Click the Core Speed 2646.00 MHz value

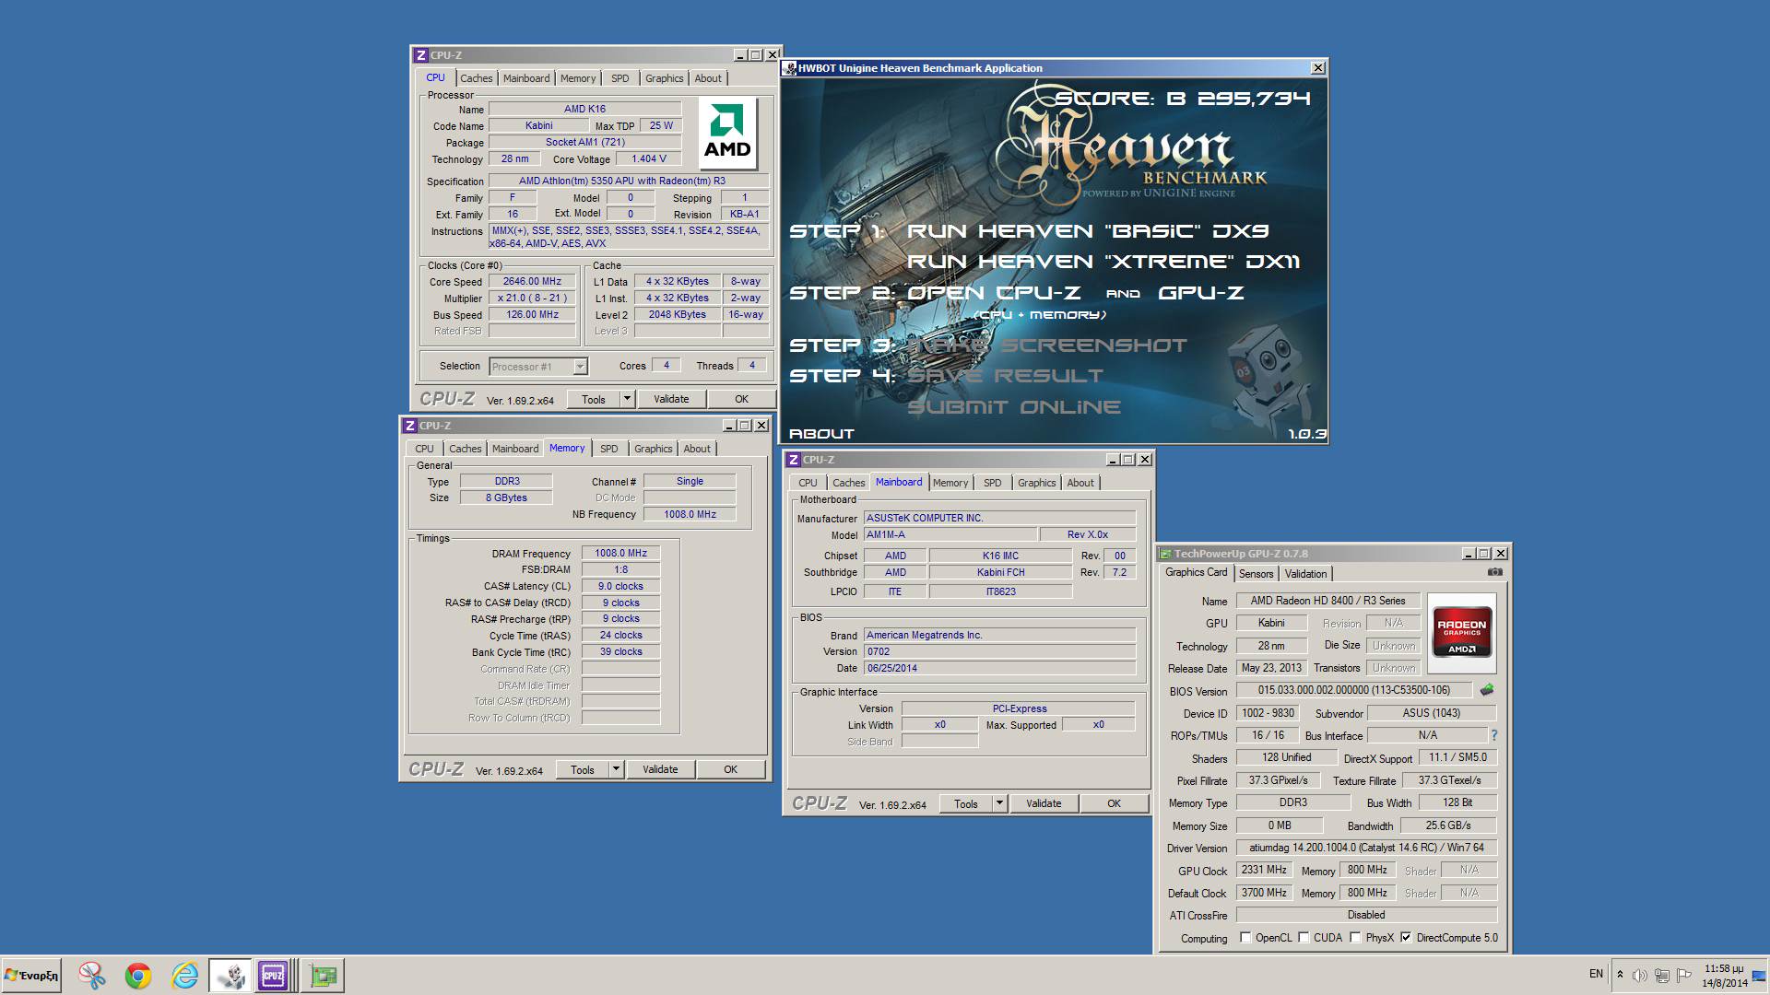(532, 282)
